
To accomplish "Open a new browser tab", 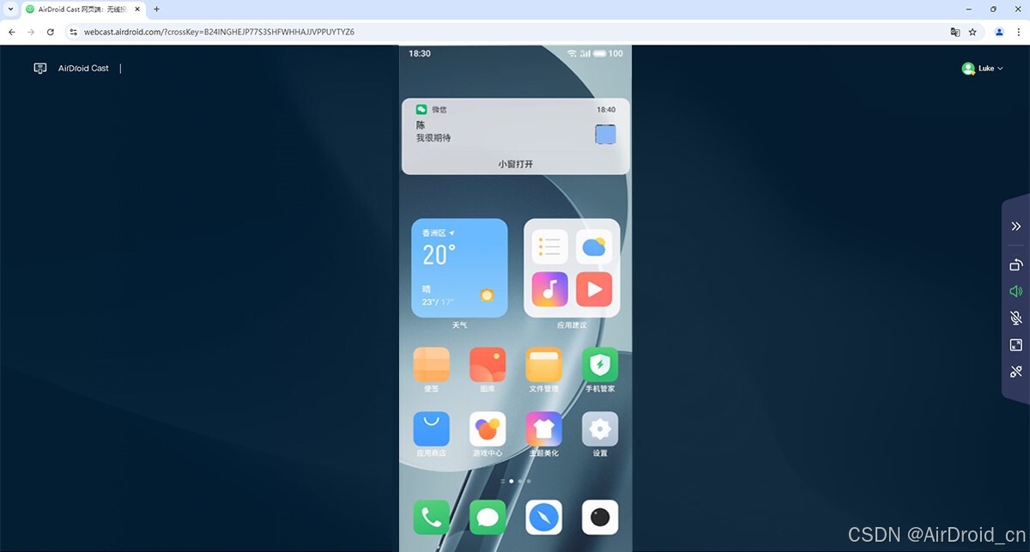I will [x=156, y=9].
